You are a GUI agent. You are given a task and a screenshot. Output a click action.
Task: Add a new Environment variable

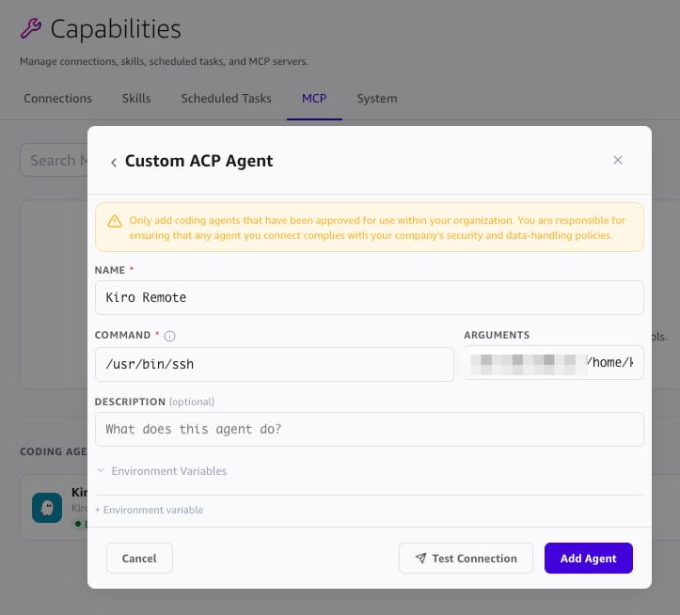point(149,510)
